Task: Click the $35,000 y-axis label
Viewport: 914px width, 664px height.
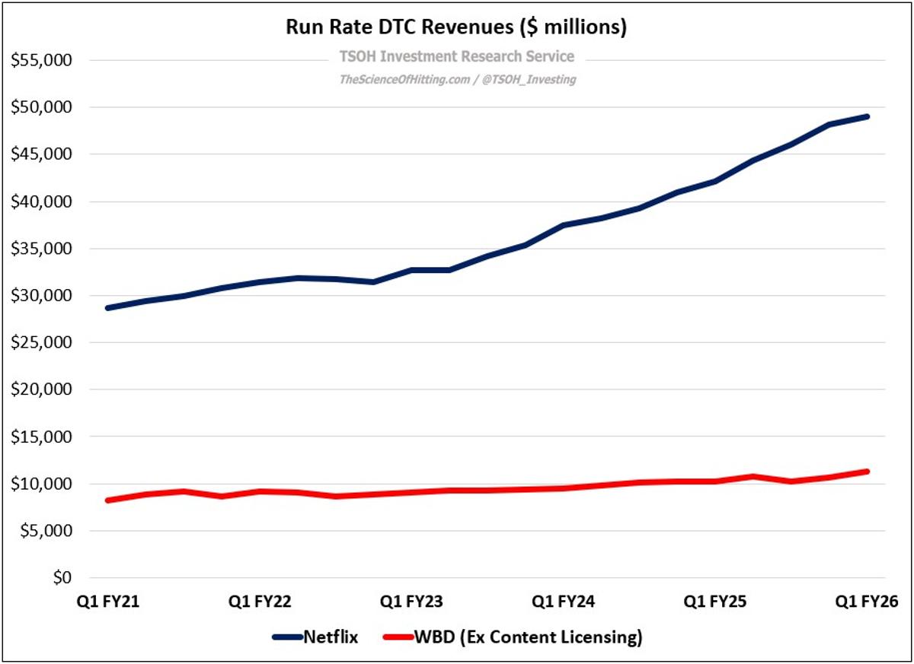Action: point(40,249)
